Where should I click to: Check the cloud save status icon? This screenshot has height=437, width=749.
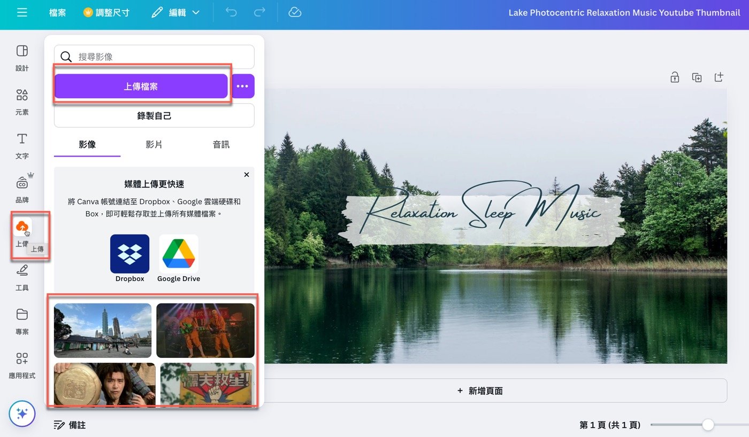coord(295,12)
